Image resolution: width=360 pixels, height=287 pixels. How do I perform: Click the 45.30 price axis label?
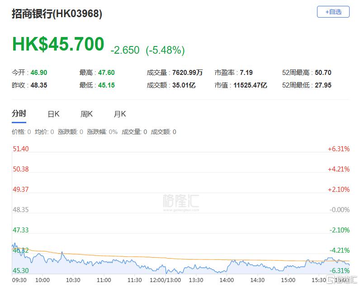click(x=21, y=271)
